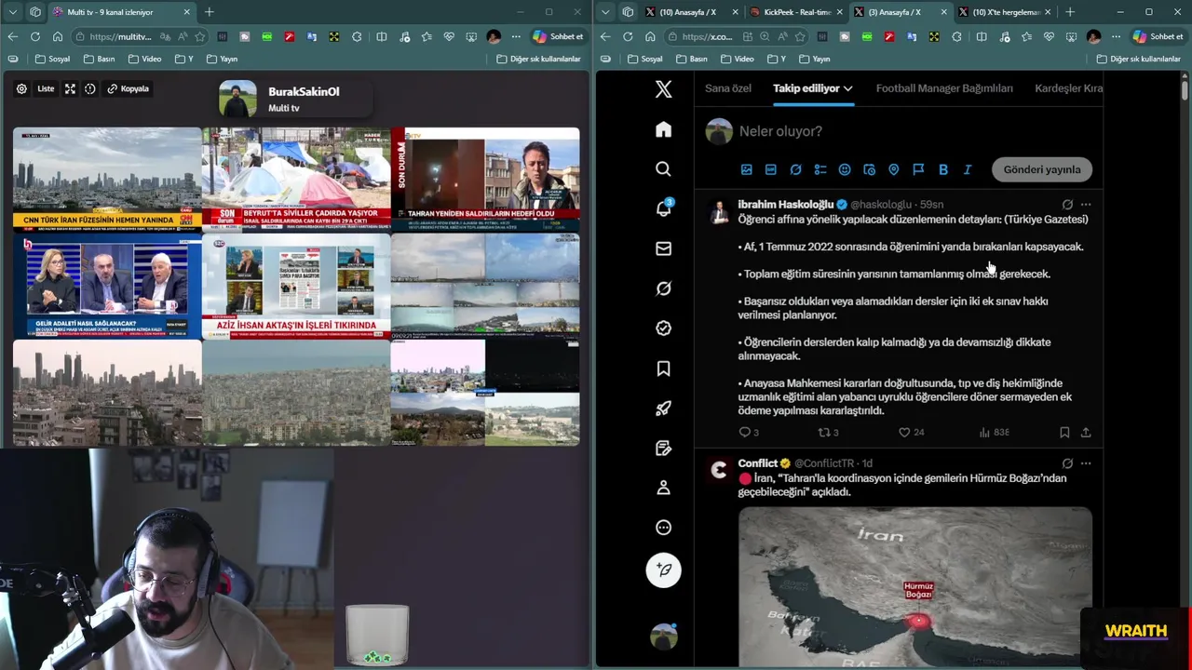Add a poll to new post
This screenshot has height=670, width=1192.
(x=819, y=169)
